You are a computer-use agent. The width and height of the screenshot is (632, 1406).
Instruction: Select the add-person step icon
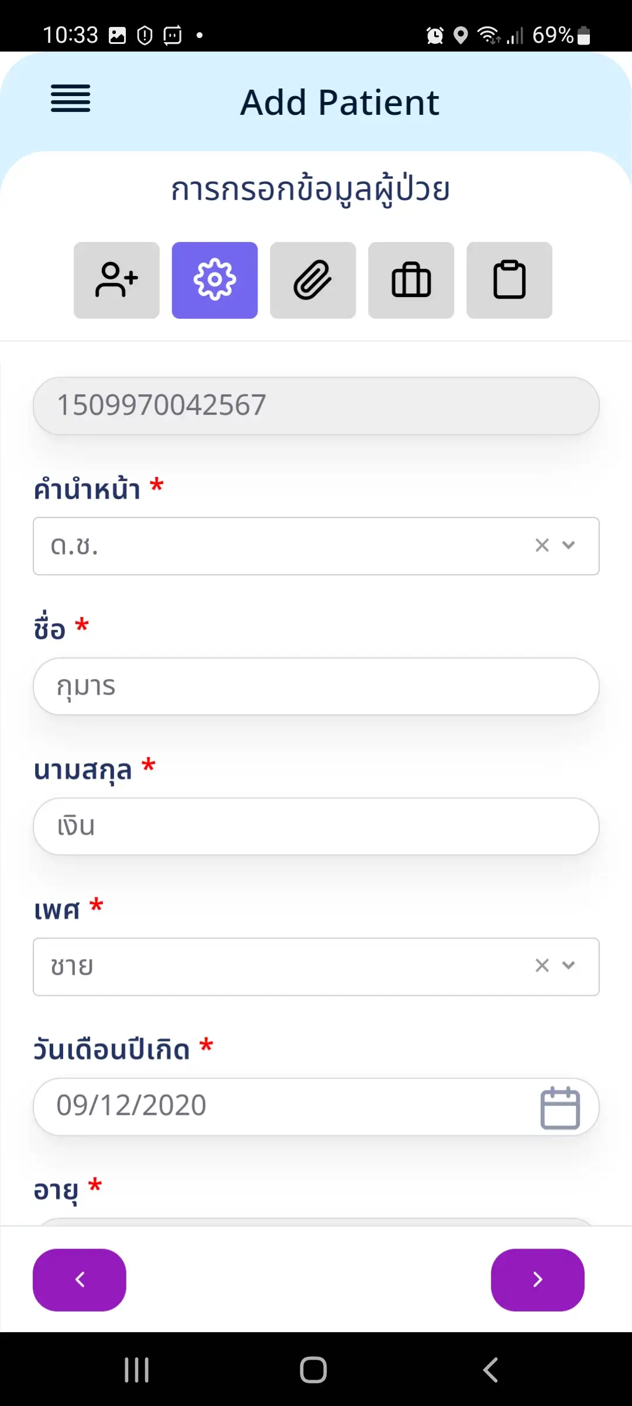(x=116, y=280)
